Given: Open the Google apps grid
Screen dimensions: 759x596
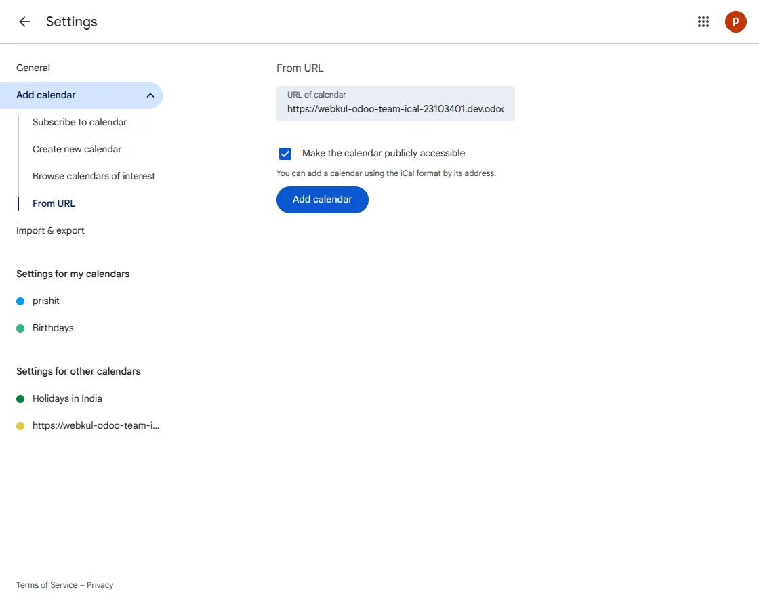Looking at the screenshot, I should coord(703,21).
